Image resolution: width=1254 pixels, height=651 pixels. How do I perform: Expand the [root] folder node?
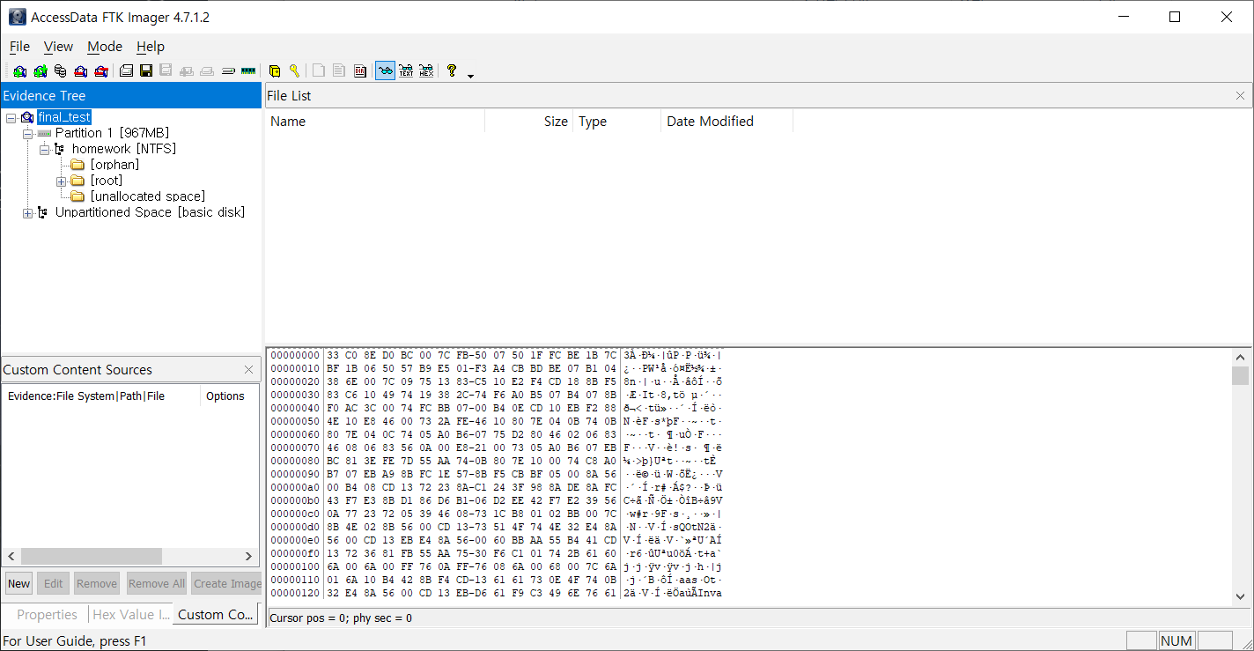[61, 181]
